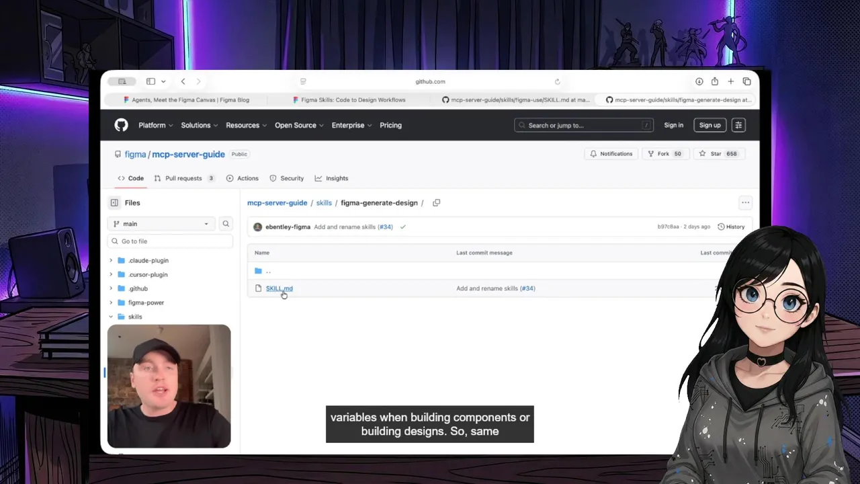Switch to Agents, Meet the Figma Canvas tab

coord(186,99)
